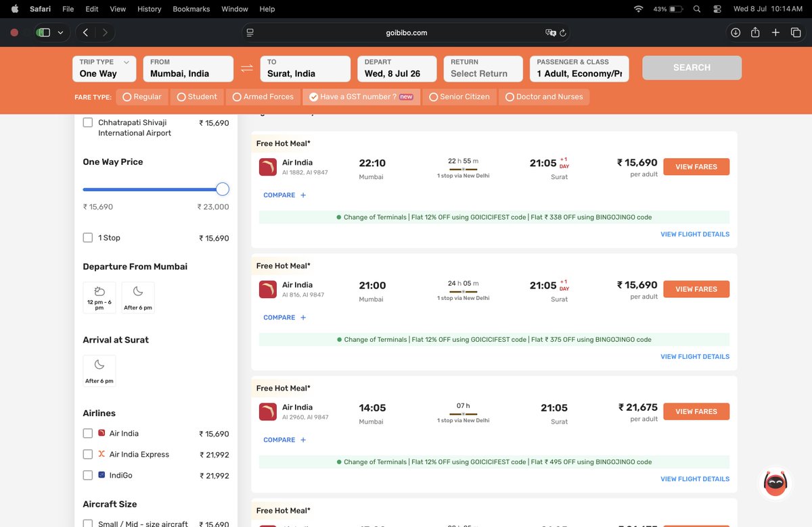The image size is (812, 527).
Task: View fares for the 22:10 flight
Action: [x=696, y=167]
